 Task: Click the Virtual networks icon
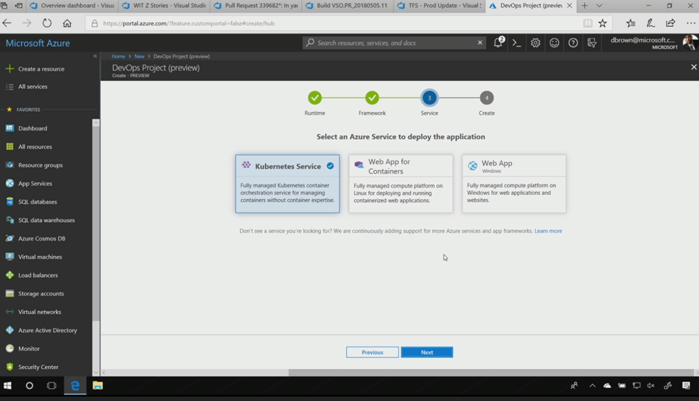(x=10, y=312)
